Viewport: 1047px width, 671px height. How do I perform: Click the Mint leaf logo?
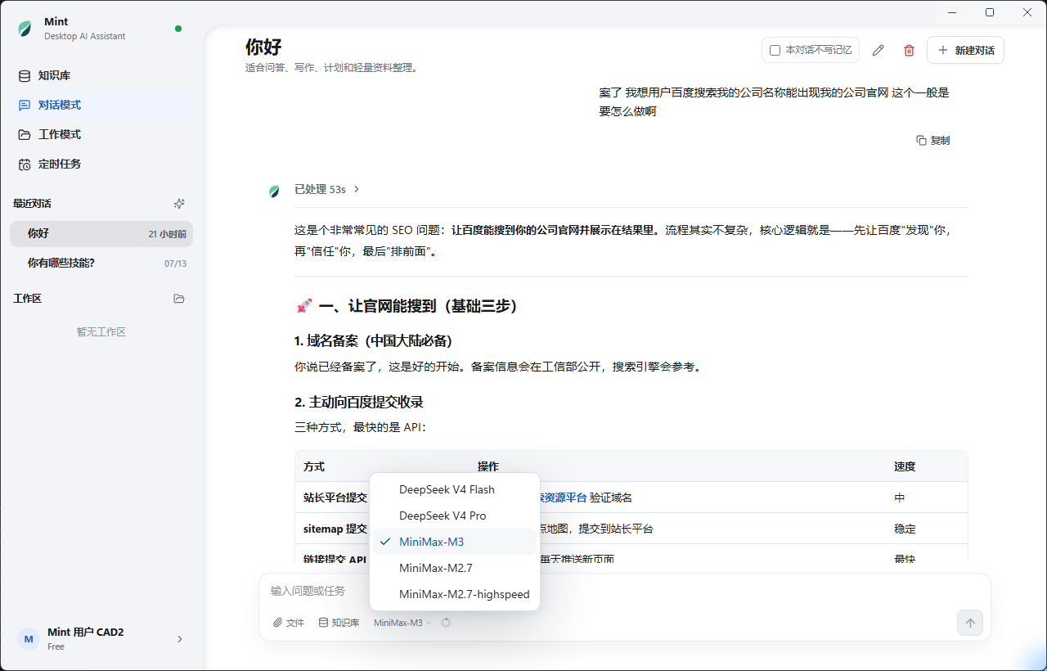(25, 29)
